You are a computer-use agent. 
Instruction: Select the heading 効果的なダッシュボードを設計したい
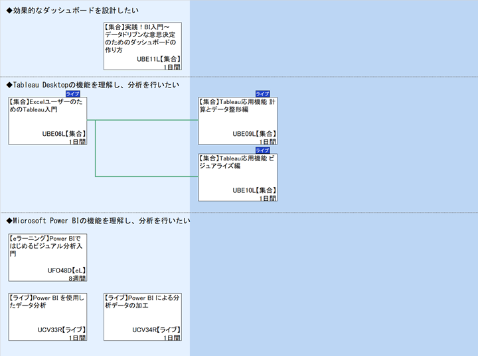72,11
